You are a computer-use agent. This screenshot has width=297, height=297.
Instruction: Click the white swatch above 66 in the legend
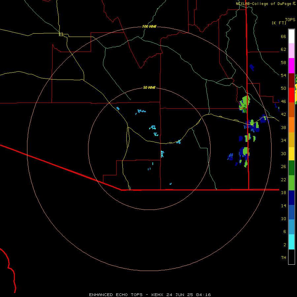[291, 36]
